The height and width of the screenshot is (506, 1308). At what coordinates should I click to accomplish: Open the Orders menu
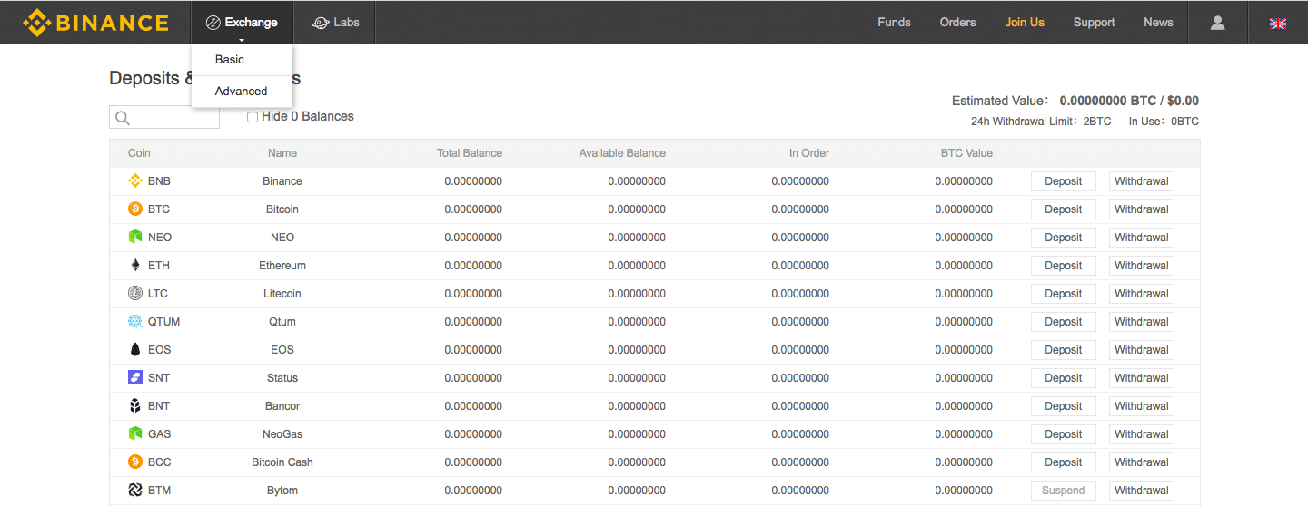point(957,23)
